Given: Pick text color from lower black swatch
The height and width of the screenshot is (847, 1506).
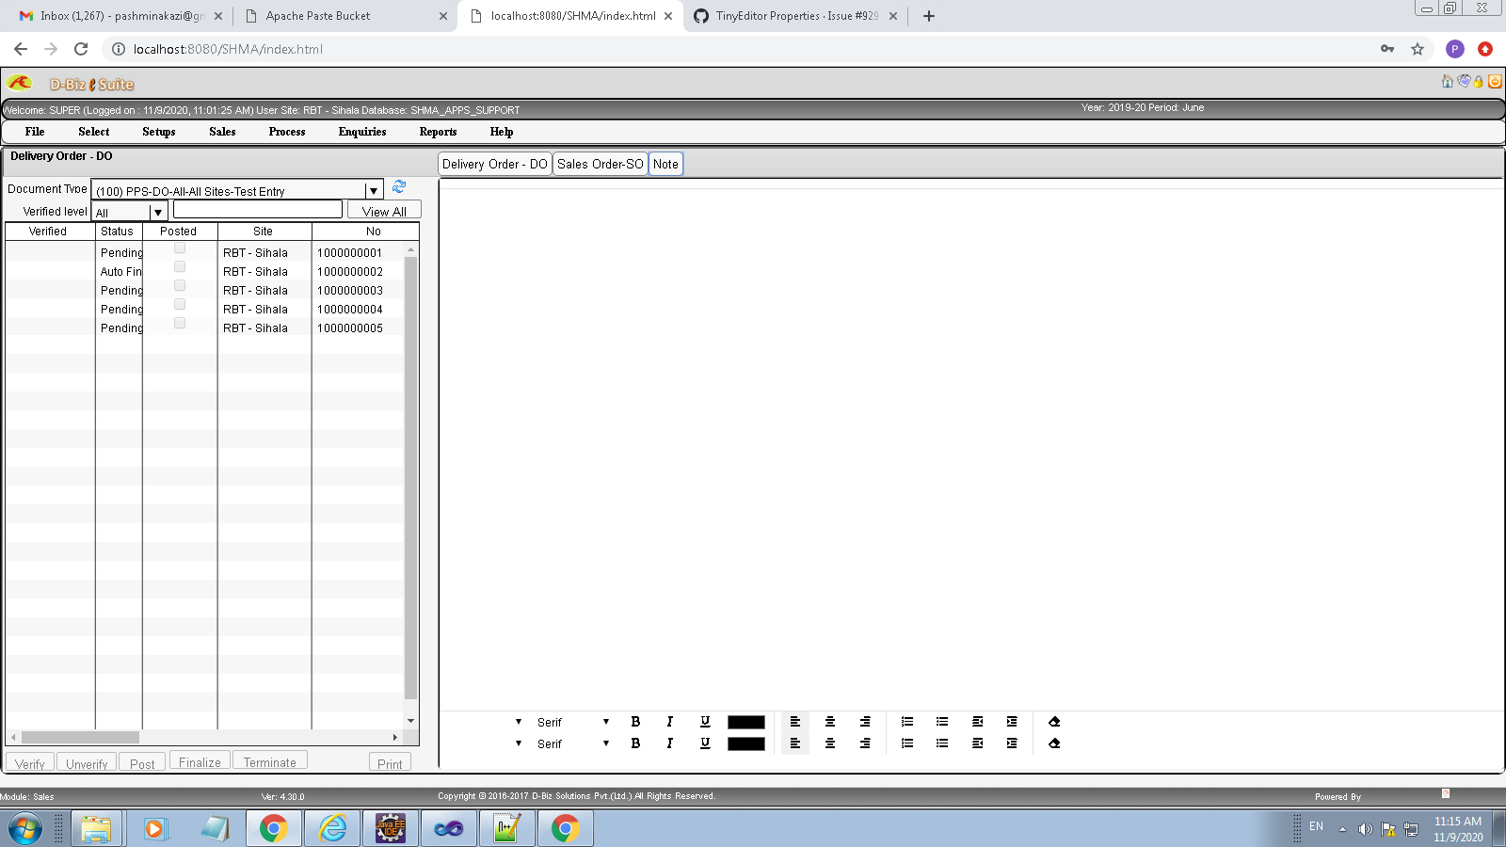Looking at the screenshot, I should [746, 743].
